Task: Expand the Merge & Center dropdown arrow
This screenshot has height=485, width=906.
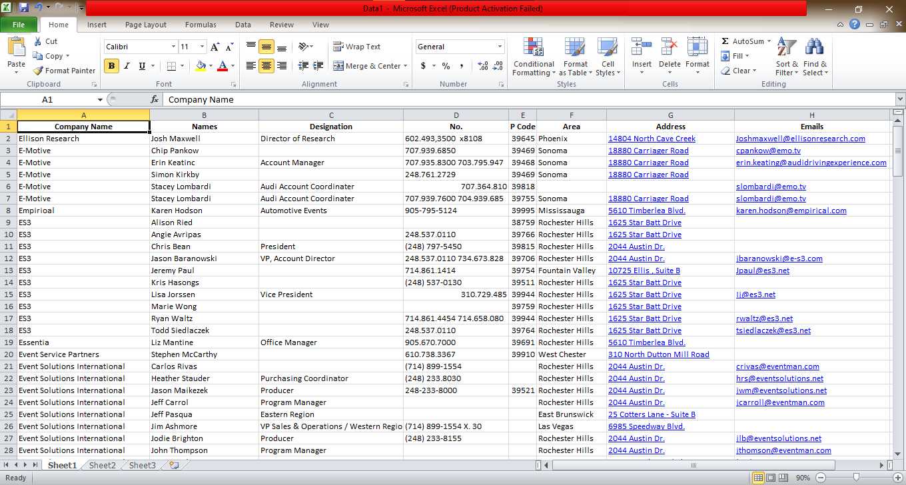Action: coord(406,66)
